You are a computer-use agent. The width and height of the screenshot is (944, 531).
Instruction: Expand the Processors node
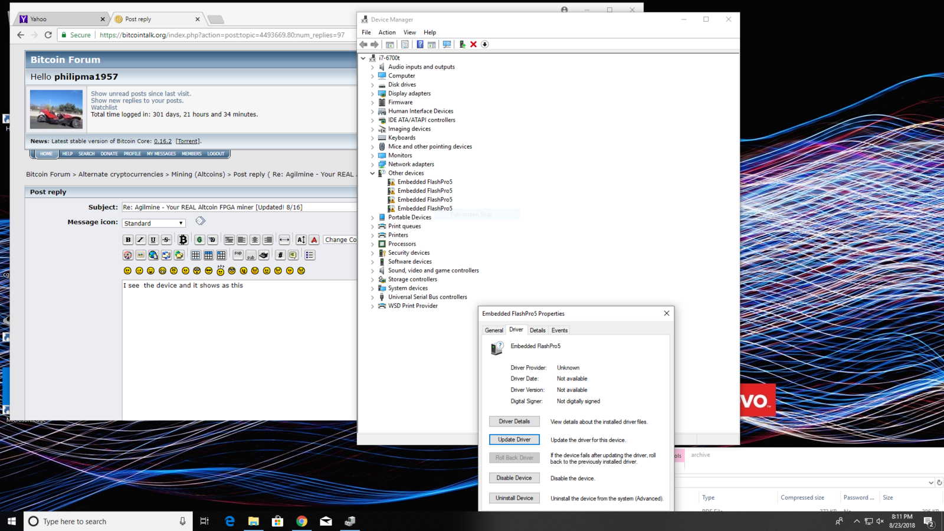point(372,244)
